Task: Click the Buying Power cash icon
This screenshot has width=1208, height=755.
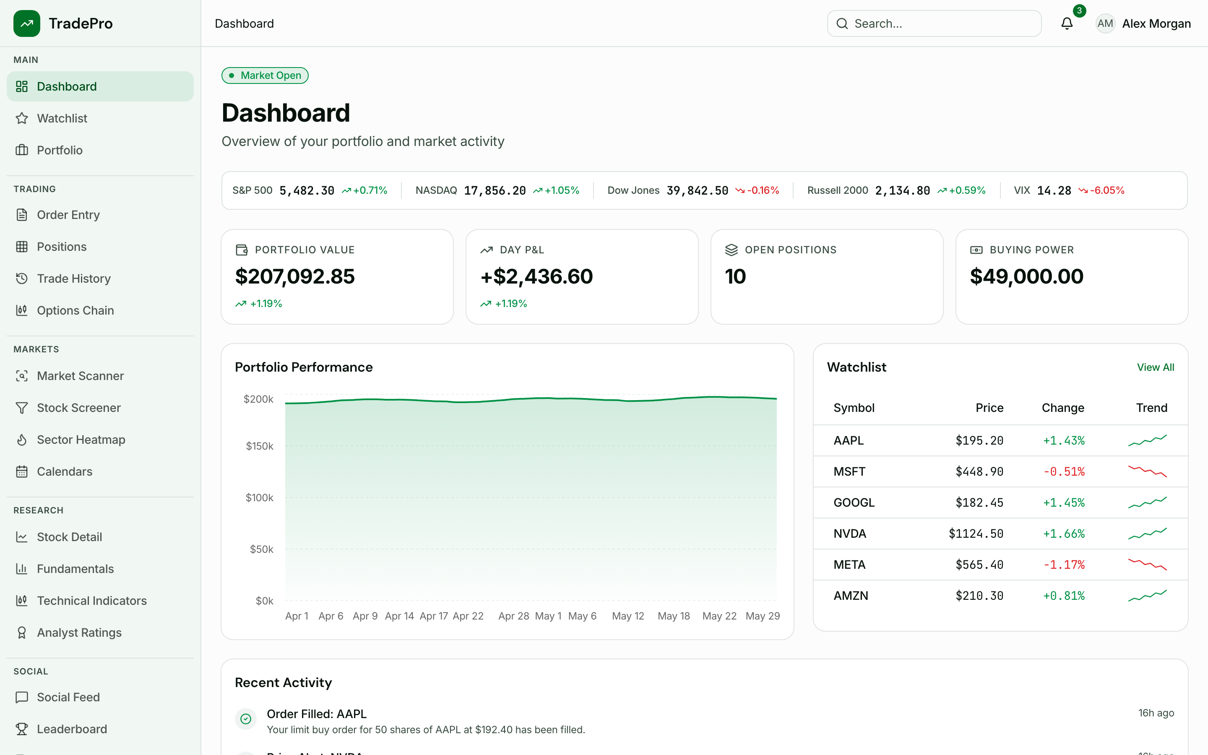Action: 976,250
